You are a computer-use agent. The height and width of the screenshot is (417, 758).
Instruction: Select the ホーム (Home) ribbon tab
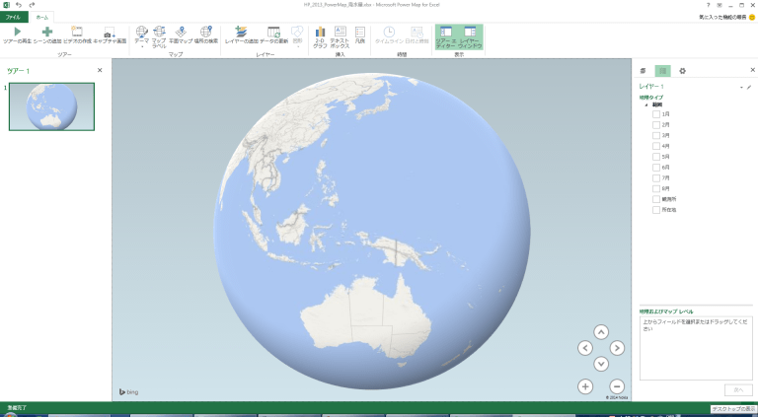pos(41,17)
